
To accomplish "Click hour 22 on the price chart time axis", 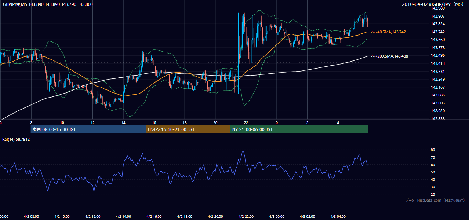I will coord(246,123).
